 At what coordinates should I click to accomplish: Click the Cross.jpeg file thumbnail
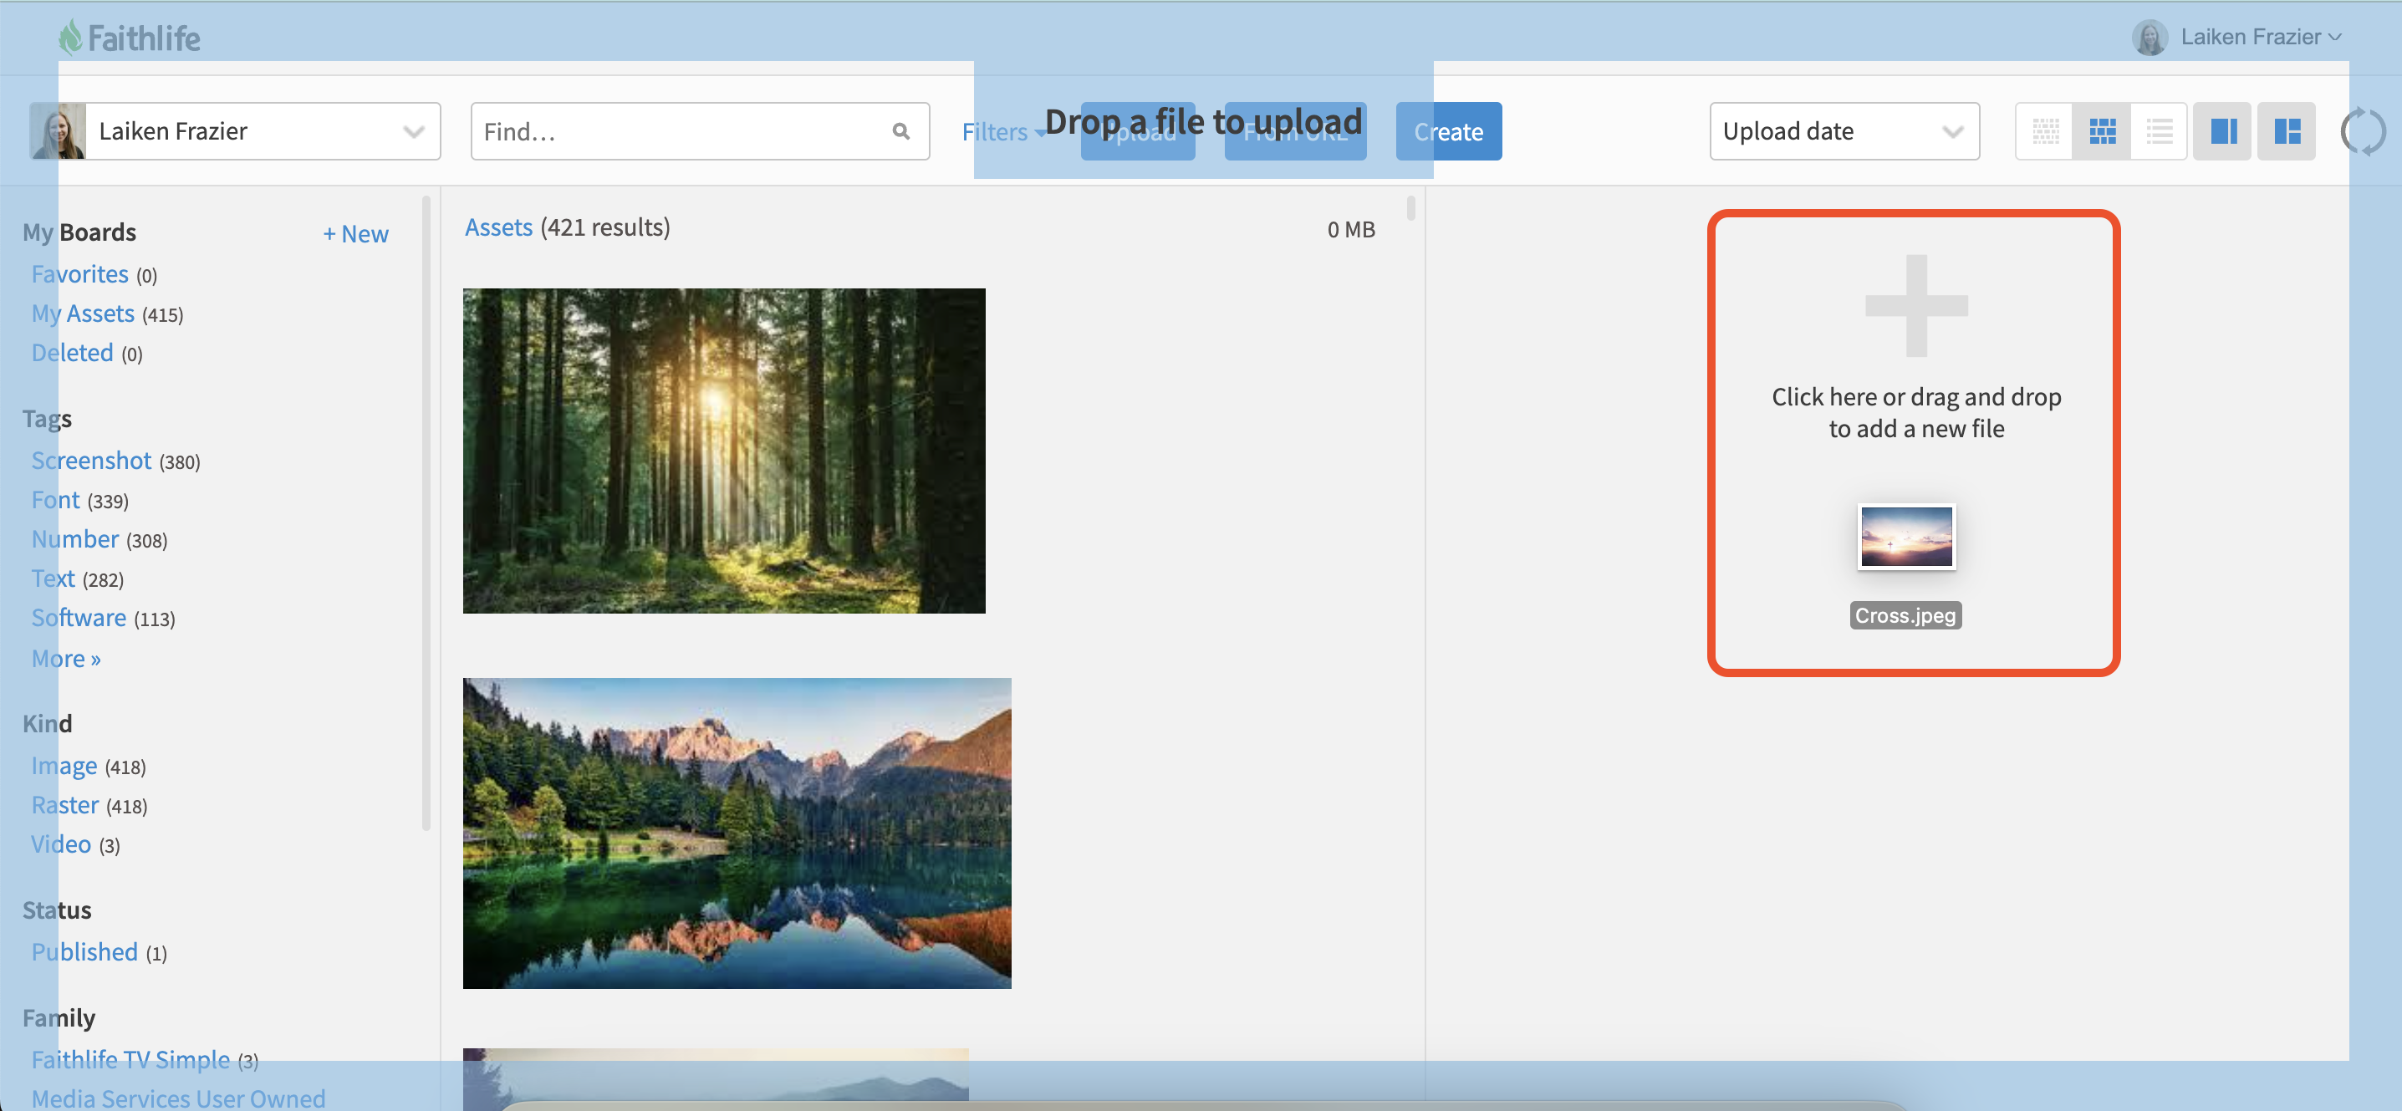click(x=1906, y=537)
